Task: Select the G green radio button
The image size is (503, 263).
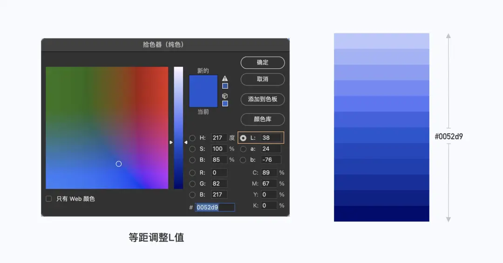Action: pos(192,184)
